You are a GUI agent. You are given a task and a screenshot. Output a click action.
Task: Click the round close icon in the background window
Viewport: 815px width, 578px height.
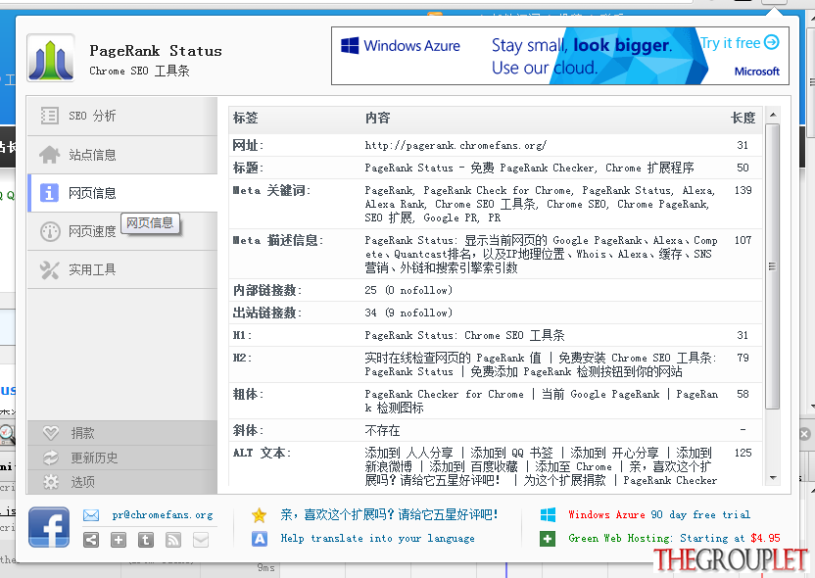(804, 434)
